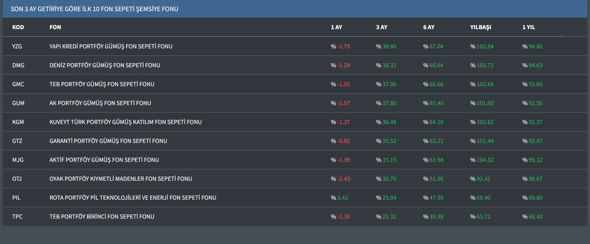The width and height of the screenshot is (590, 244).
Task: Click the TPC fund code
Action: (x=17, y=217)
